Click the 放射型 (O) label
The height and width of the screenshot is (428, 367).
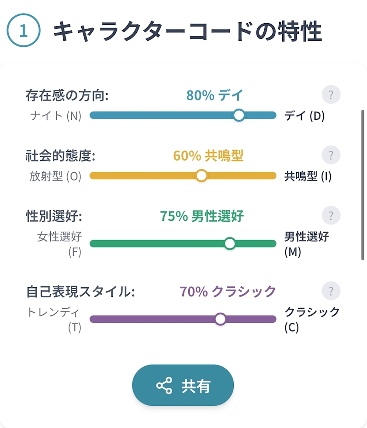point(55,177)
